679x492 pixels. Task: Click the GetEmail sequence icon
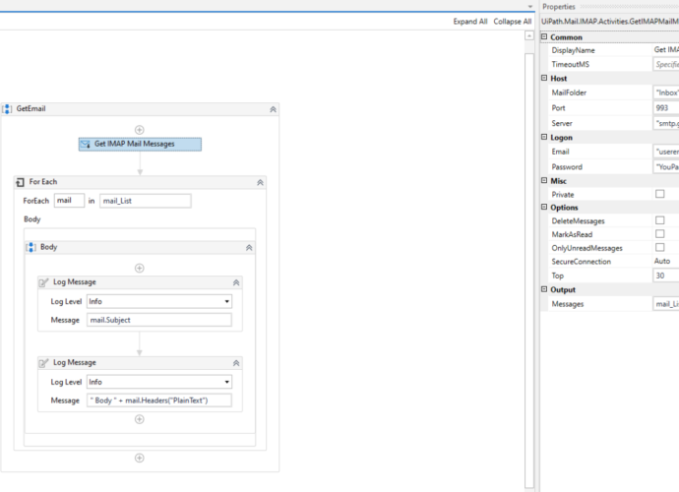pos(8,109)
